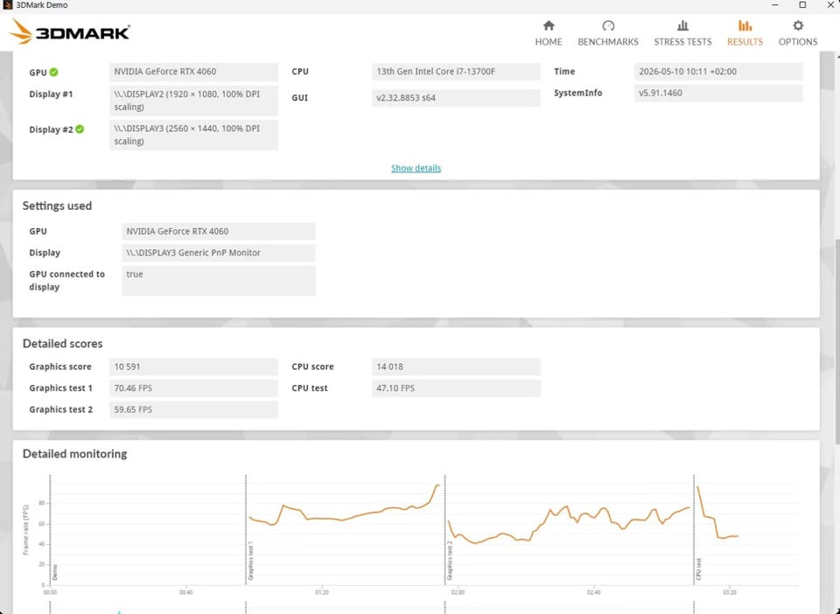This screenshot has width=840, height=614.
Task: Click the Graphics test 1 value 70.46 FPS
Action: [193, 388]
